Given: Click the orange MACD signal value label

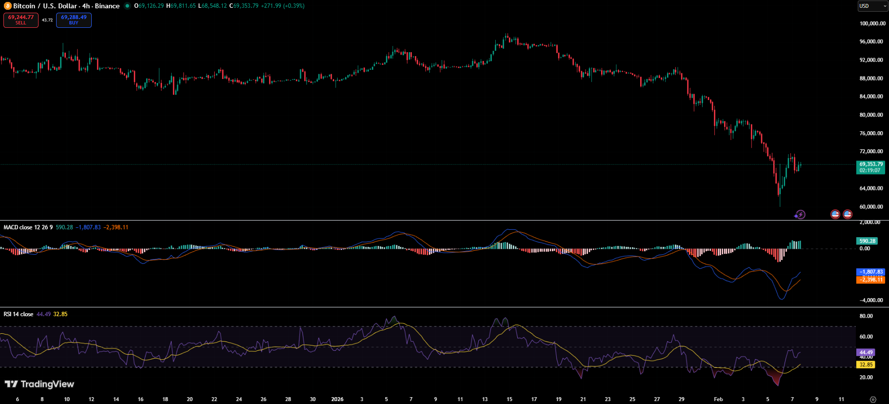Looking at the screenshot, I should [870, 280].
